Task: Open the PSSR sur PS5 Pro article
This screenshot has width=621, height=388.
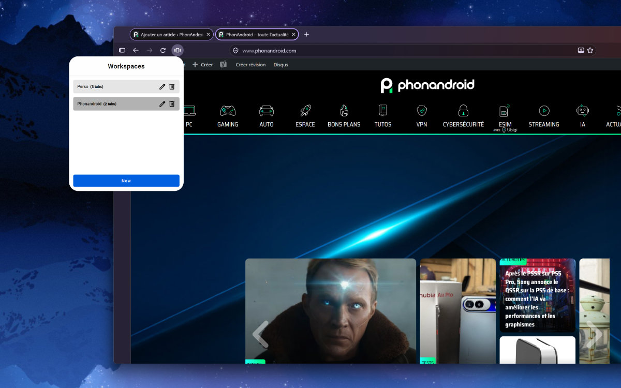Action: tap(537, 295)
